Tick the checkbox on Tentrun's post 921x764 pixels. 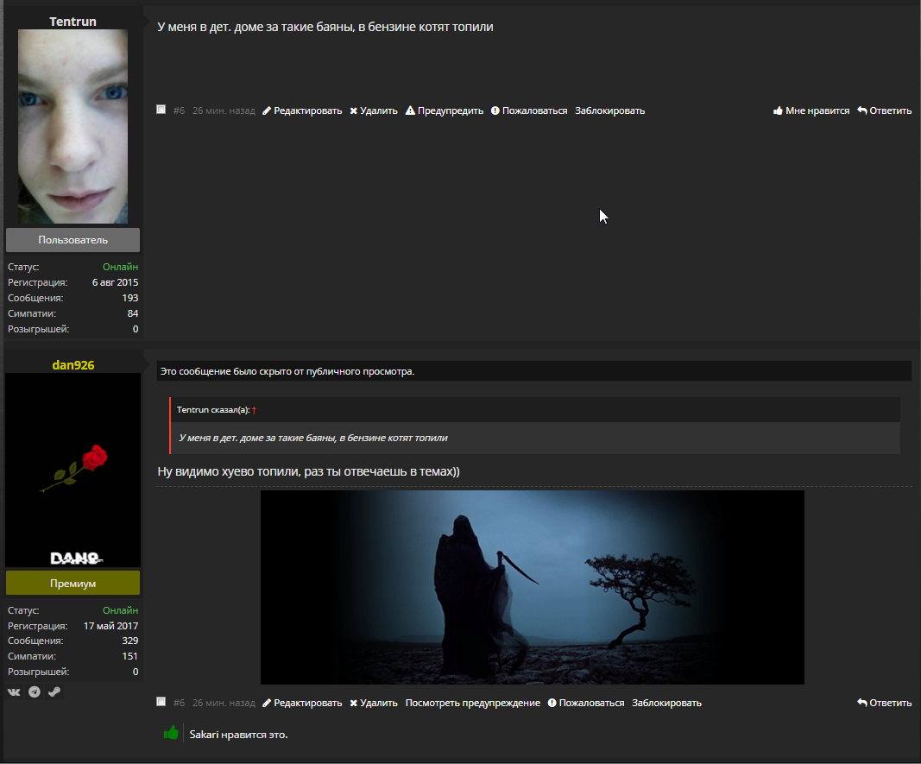coord(161,110)
